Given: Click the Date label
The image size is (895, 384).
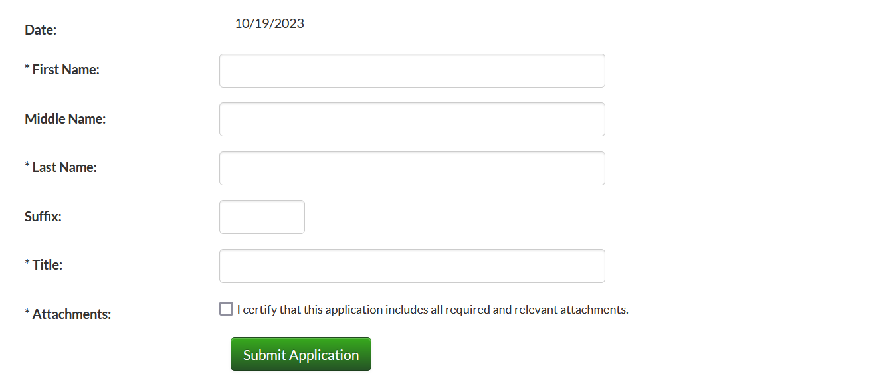Looking at the screenshot, I should pyautogui.click(x=41, y=30).
